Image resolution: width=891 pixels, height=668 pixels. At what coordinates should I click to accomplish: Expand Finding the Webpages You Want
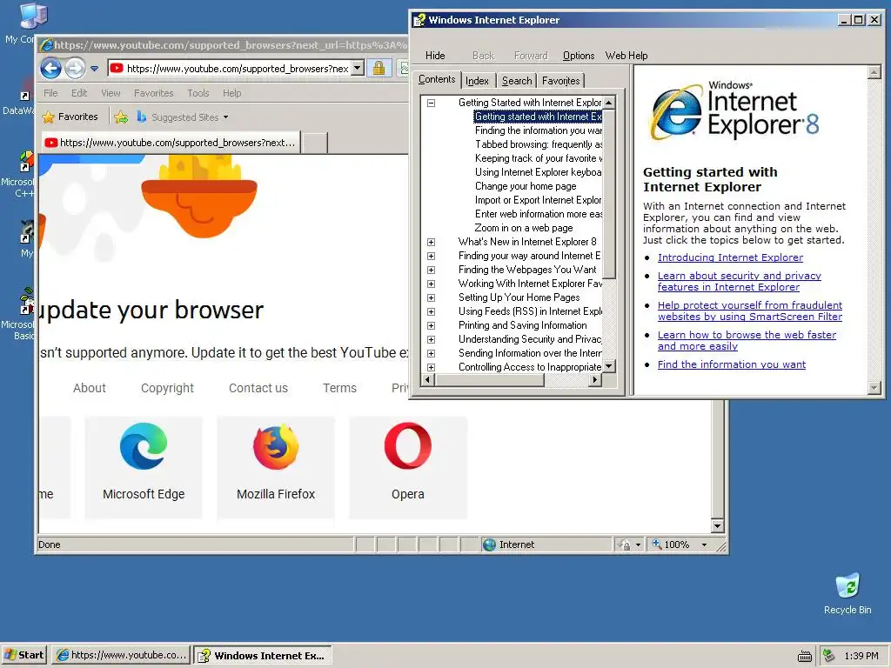(x=431, y=270)
